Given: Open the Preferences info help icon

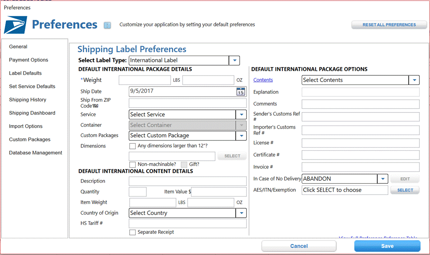Looking at the screenshot, I should pos(107,25).
